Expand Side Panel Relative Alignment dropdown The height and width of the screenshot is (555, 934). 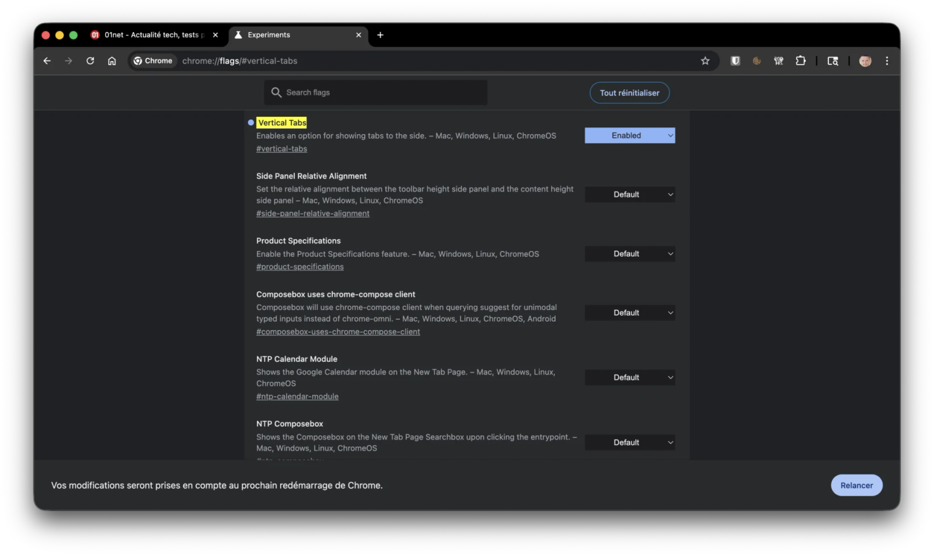[630, 194]
